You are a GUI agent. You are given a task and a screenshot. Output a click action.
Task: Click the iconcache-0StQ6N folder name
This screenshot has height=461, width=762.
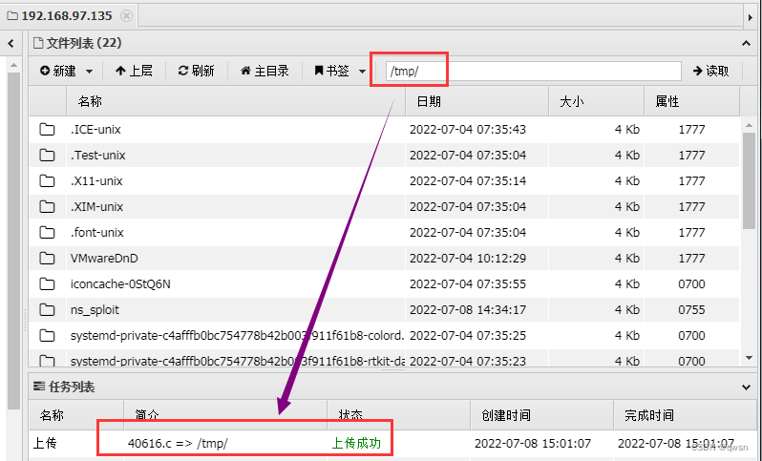point(120,284)
